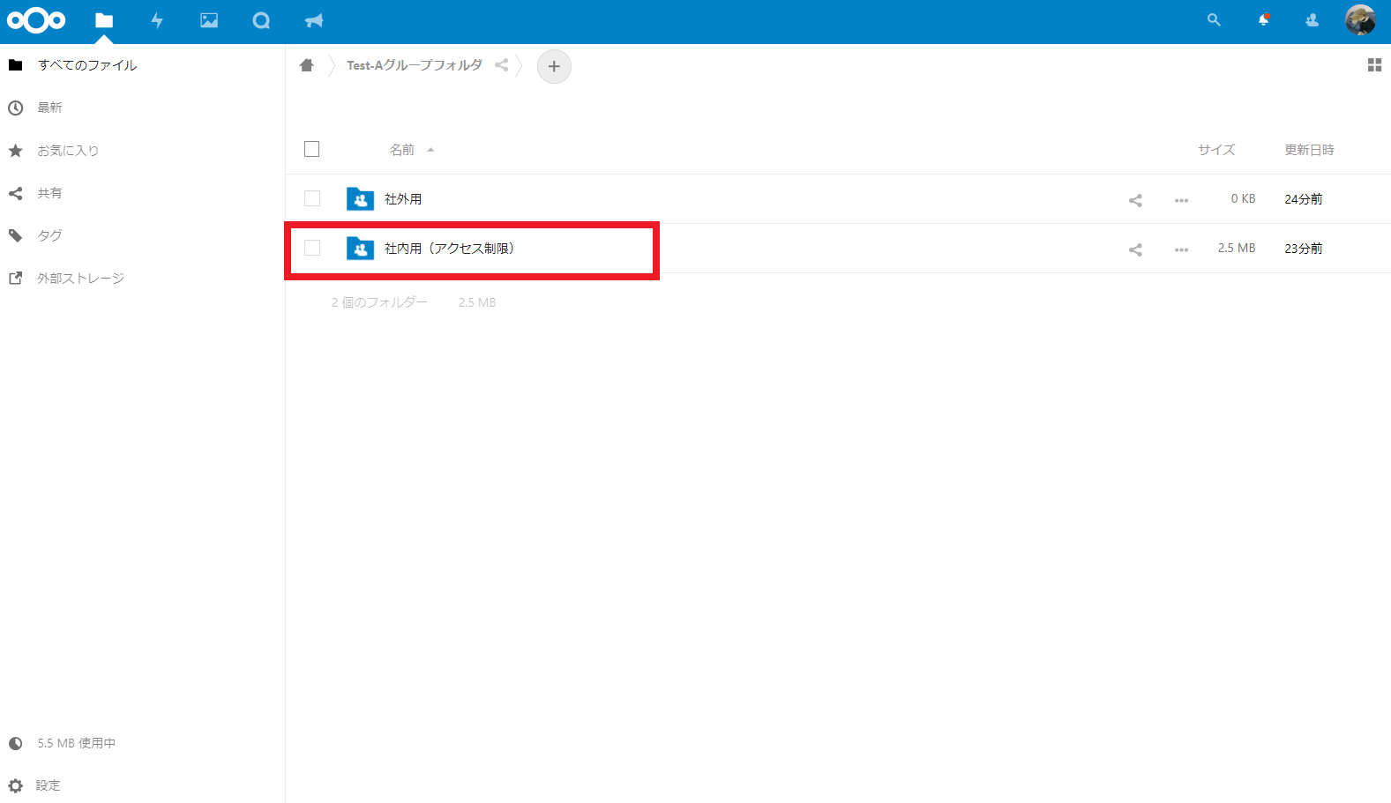Viewport: 1391px width, 803px height.
Task: Click the 2.5 MB size of 社内用（アクセス制限）
Action: point(1237,249)
